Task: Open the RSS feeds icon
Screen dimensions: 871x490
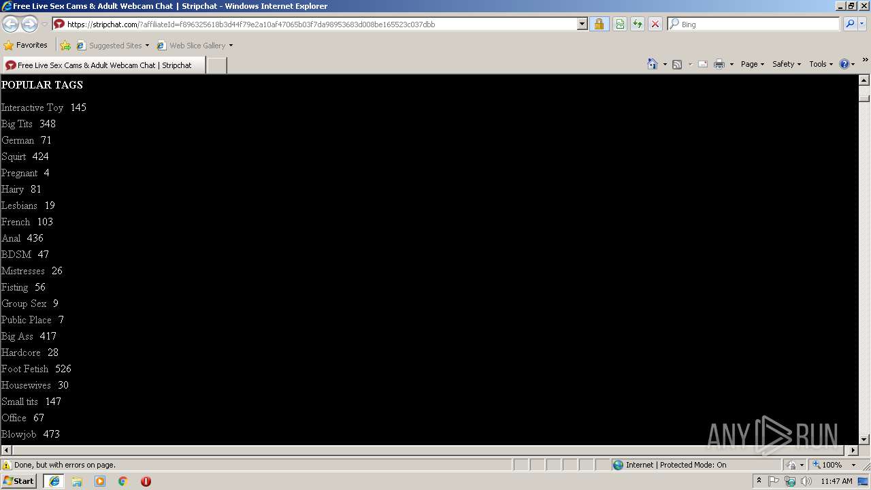Action: click(677, 64)
